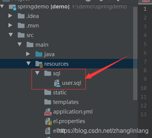The width and height of the screenshot is (152, 138).
Task: Click line number 1 in editor gutter
Action: tap(145, 9)
